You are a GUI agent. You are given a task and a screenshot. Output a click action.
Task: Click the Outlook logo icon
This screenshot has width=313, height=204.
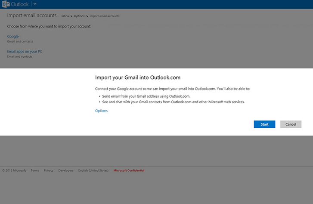coord(6,4)
